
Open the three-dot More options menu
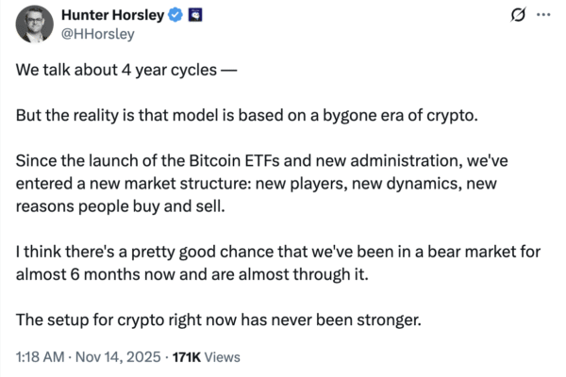point(541,16)
